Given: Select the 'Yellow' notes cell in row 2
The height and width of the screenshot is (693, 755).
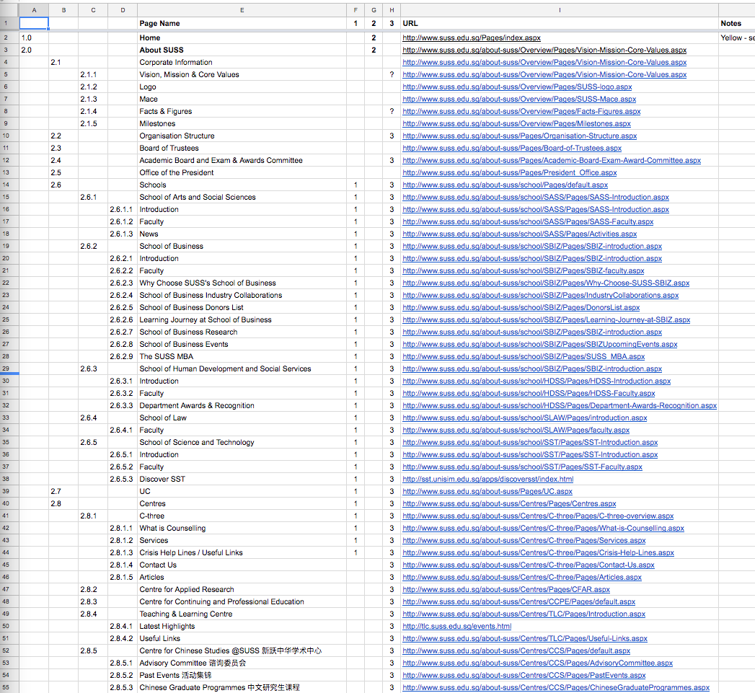Looking at the screenshot, I should pos(737,37).
